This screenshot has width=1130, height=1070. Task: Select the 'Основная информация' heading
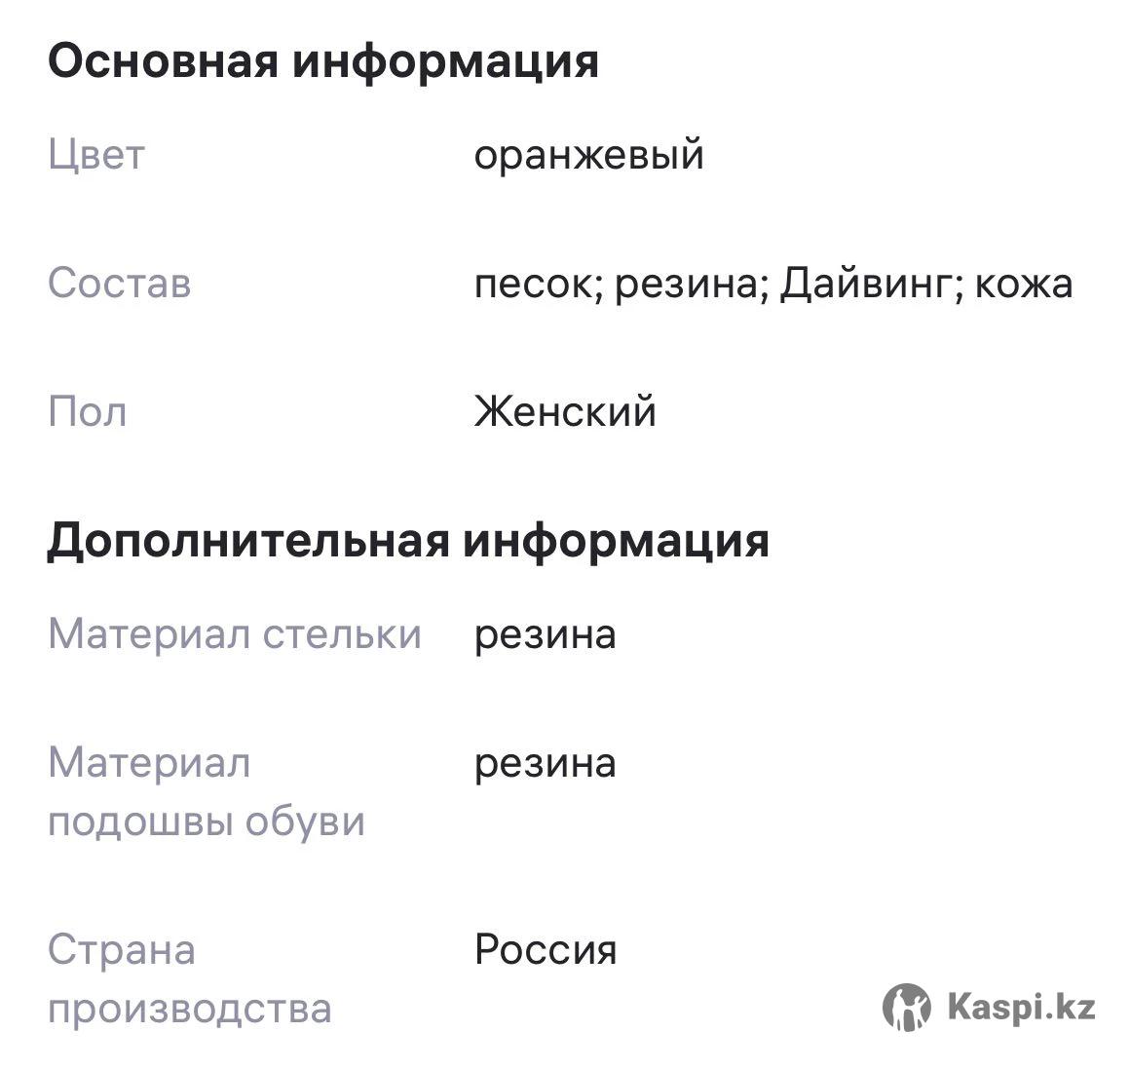click(x=322, y=62)
